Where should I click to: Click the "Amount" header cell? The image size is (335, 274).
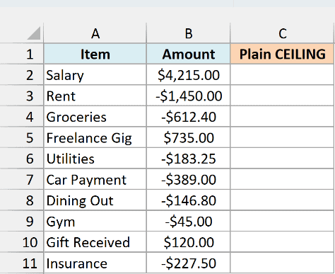coord(188,54)
